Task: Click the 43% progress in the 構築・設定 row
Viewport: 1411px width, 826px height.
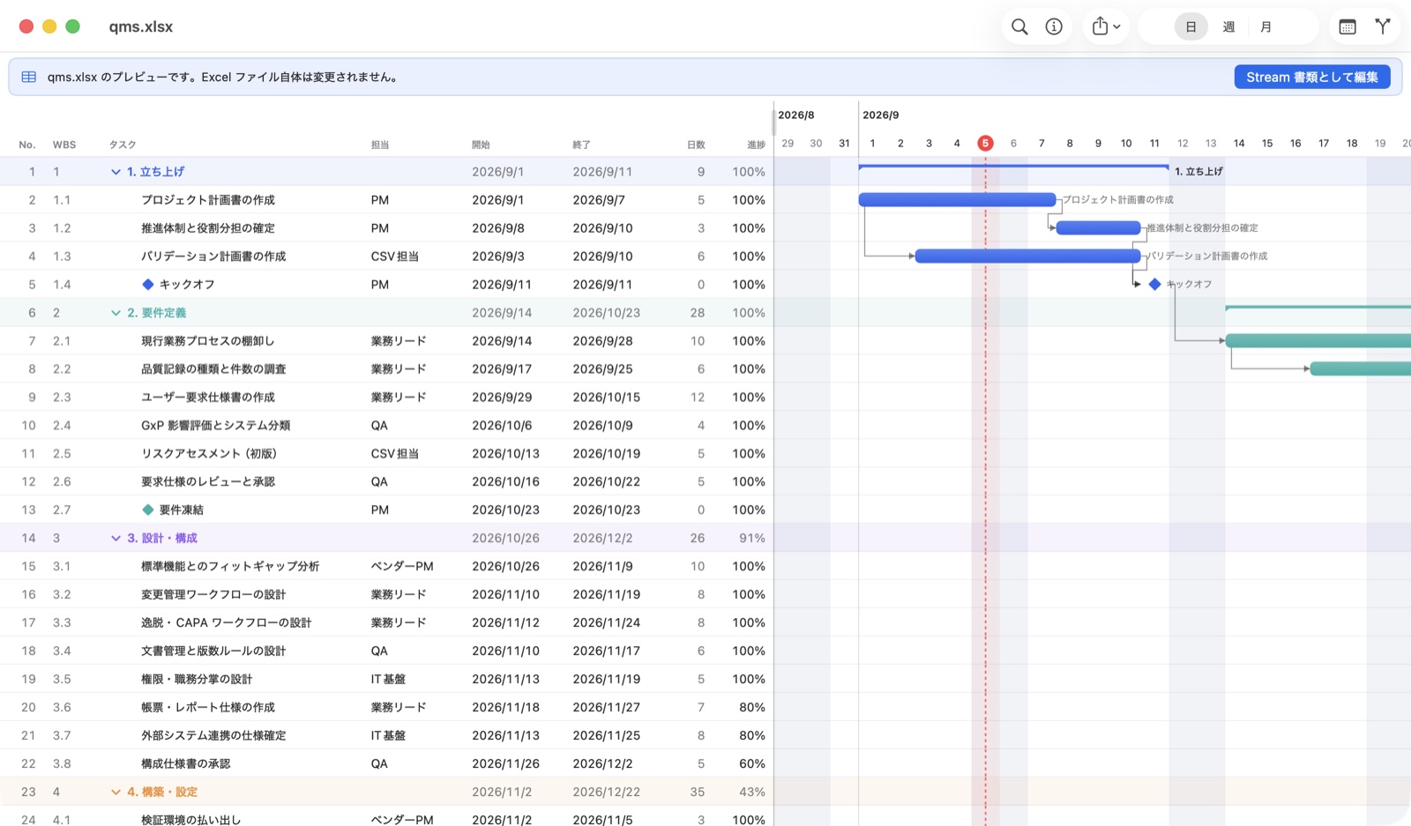Action: coord(752,793)
